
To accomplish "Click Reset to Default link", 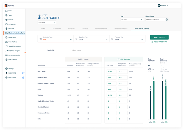I will [159, 42].
